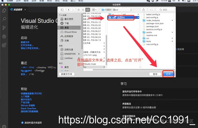Click the 更多... link under 最近
This screenshot has height=128, width=198.
pyautogui.click(x=24, y=74)
